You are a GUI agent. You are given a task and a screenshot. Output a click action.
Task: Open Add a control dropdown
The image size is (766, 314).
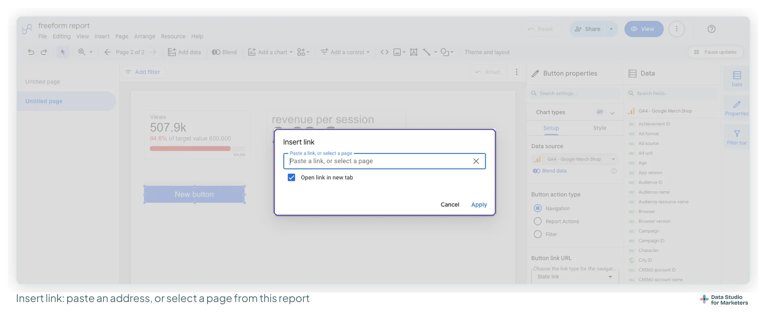pyautogui.click(x=345, y=52)
